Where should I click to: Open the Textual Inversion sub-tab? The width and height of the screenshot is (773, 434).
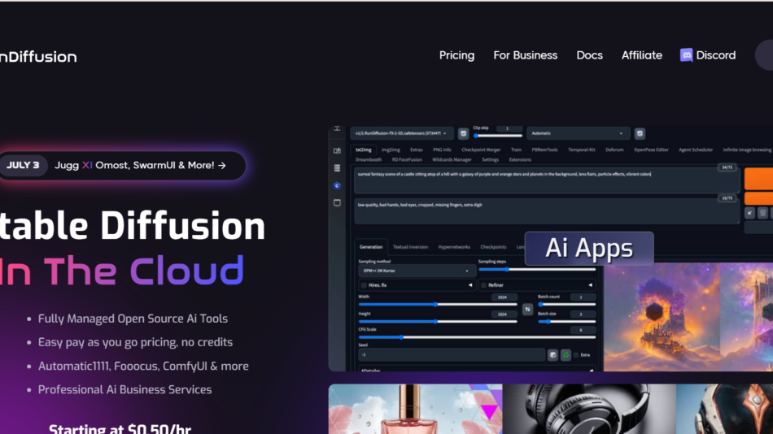pos(410,247)
